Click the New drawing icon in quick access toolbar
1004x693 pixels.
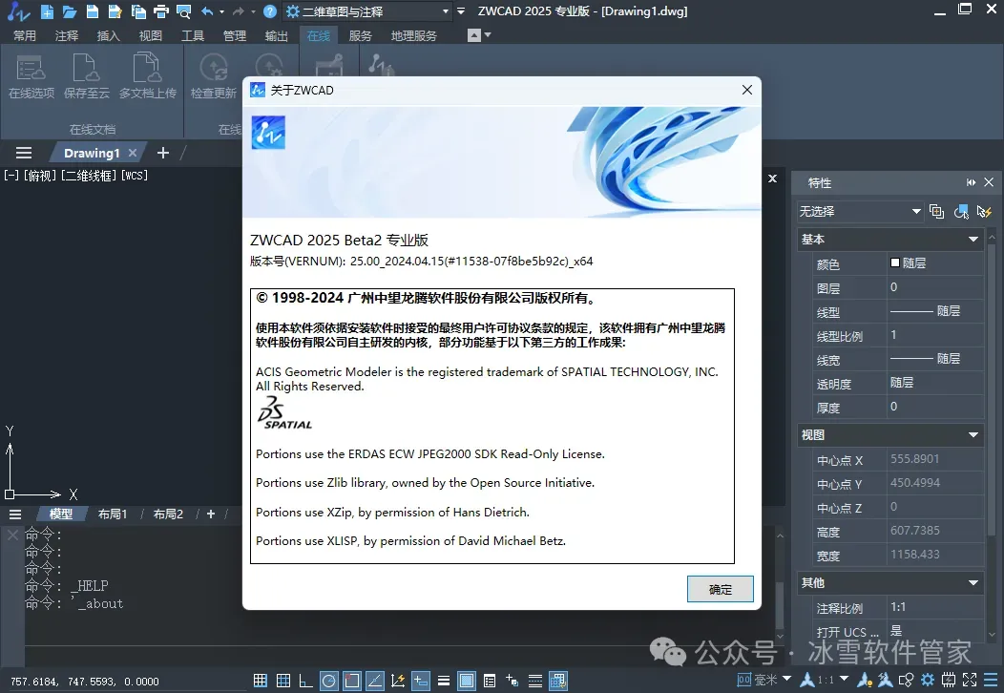coord(47,10)
